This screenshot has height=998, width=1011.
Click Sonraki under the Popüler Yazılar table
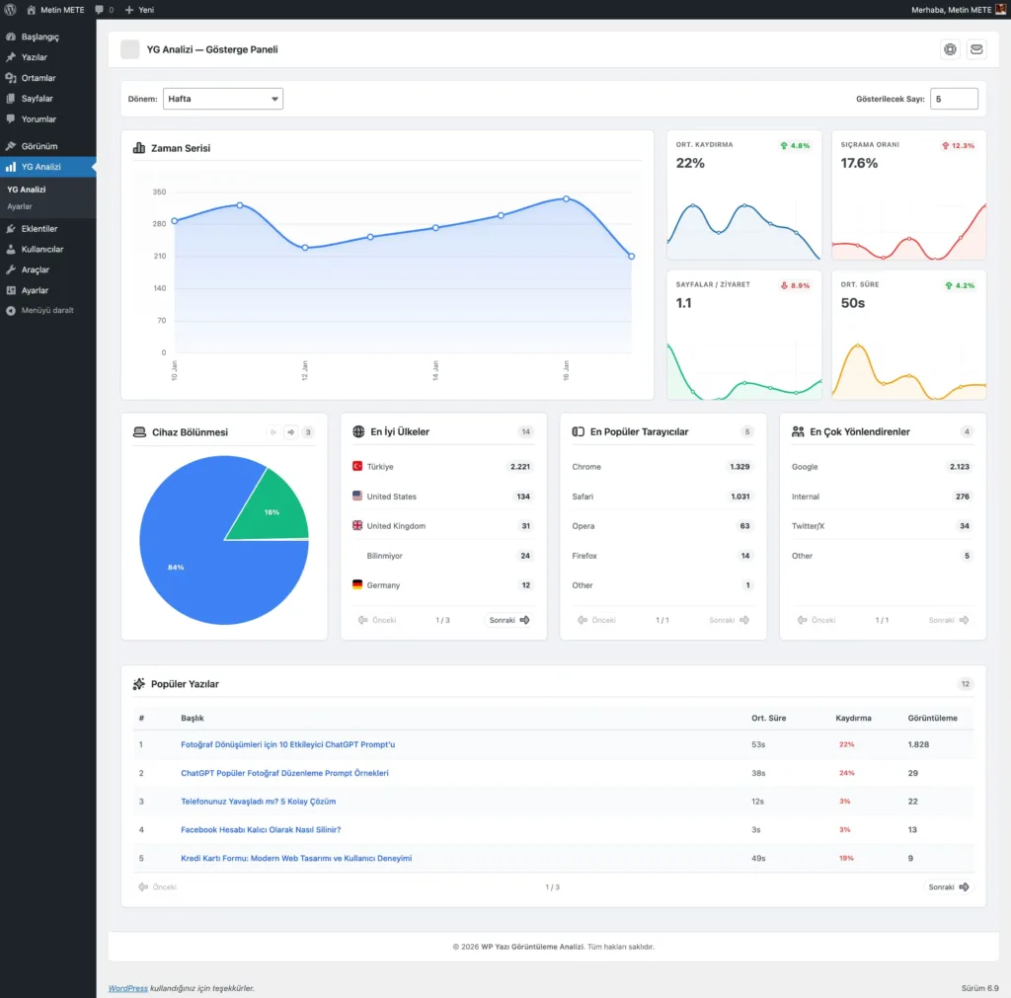pos(948,886)
